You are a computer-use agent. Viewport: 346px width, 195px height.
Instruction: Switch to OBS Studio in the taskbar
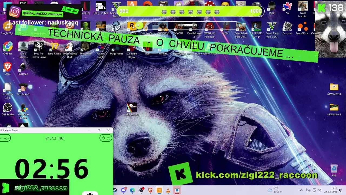[x=141, y=190]
